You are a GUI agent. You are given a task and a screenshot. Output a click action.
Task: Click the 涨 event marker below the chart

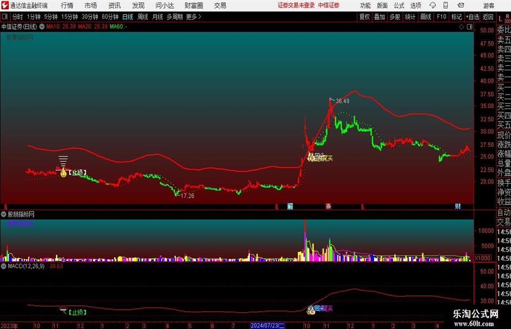tap(329, 206)
